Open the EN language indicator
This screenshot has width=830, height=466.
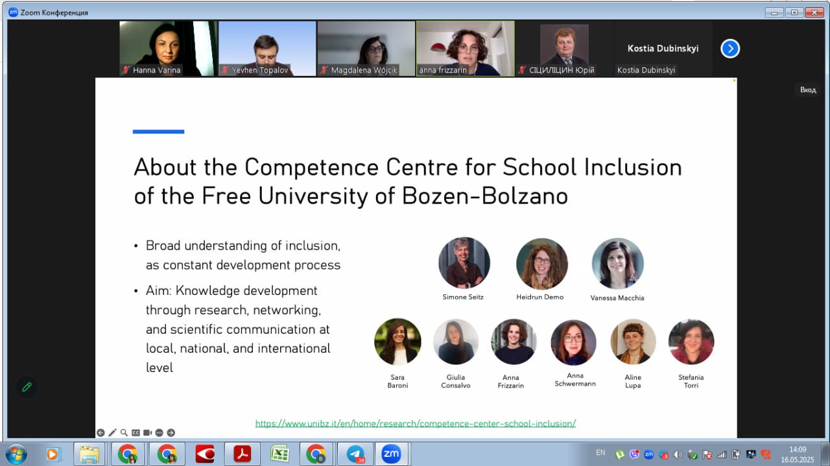600,452
